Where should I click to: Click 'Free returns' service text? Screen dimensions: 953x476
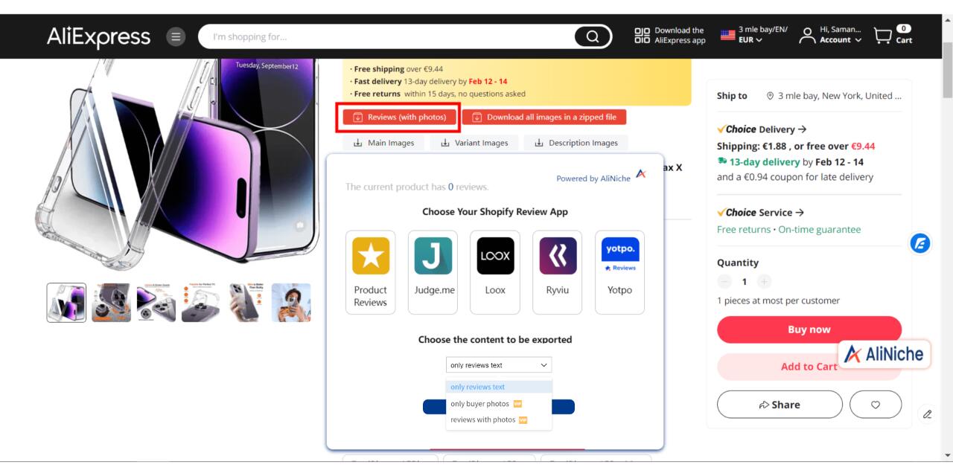point(744,230)
